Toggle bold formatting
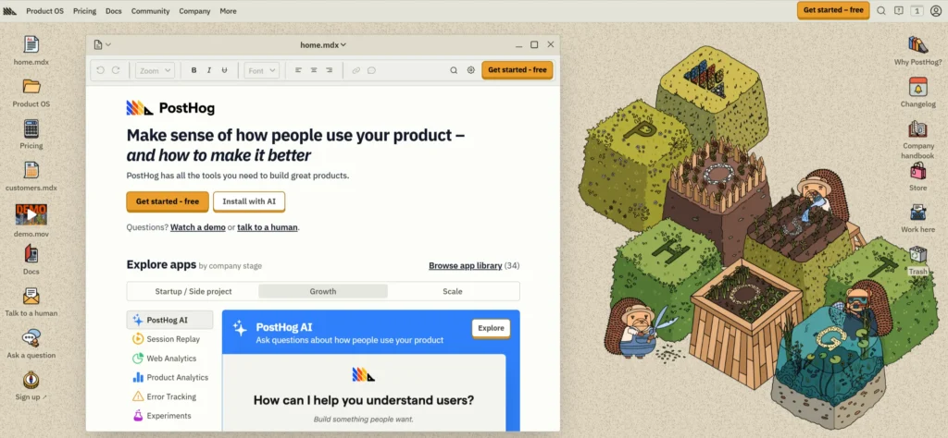 click(193, 70)
